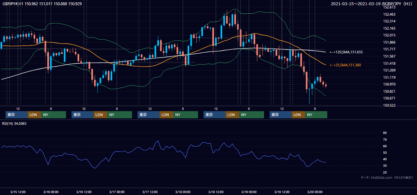Viewport: 417px width, 195px height.
Task: Click the 3/15 12:00 time axis label
Action: point(18,191)
